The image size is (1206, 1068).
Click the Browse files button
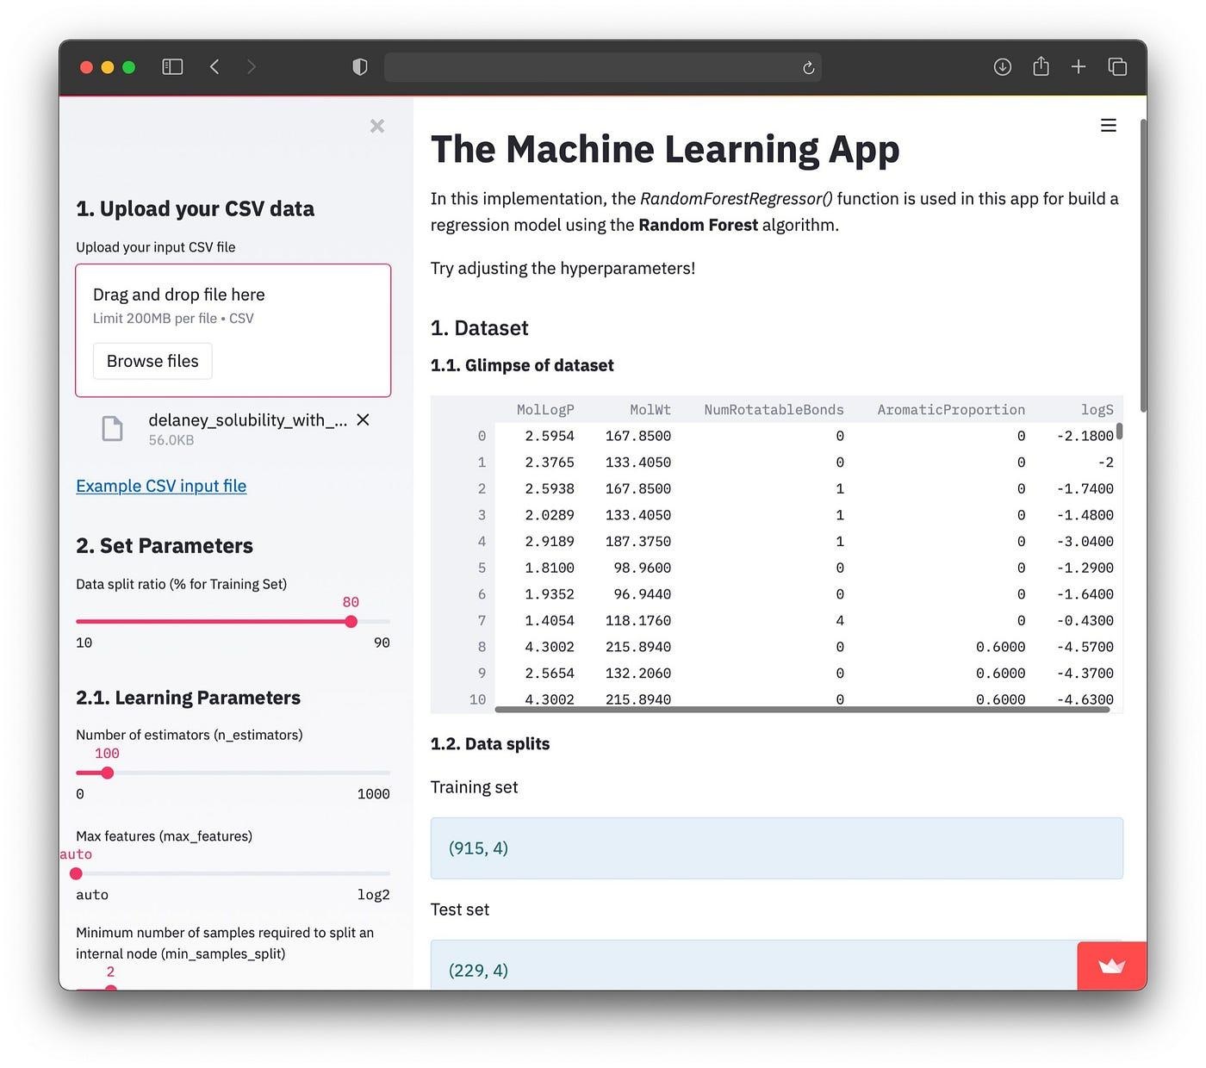point(152,361)
